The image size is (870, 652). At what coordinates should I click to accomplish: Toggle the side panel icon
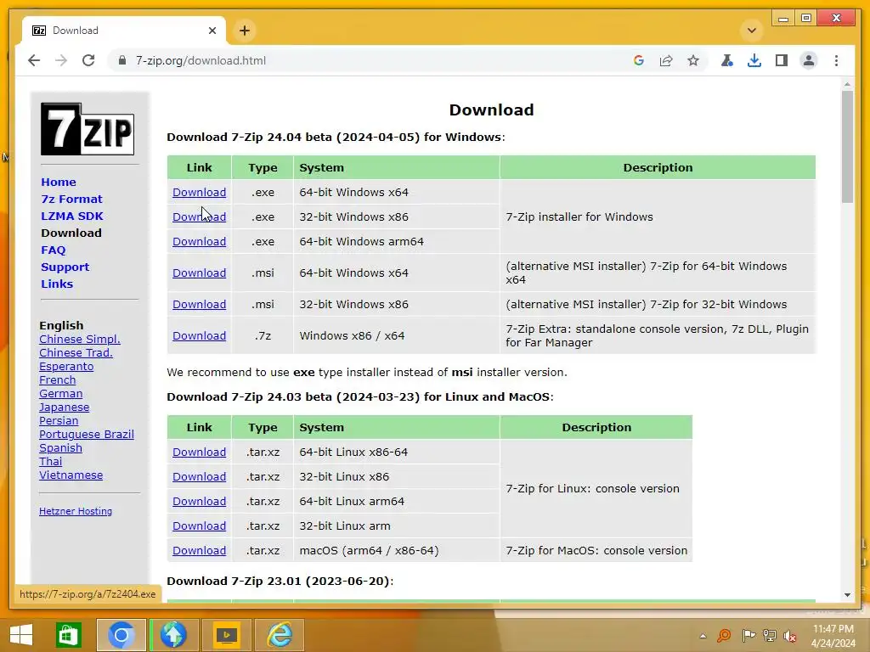click(x=782, y=60)
